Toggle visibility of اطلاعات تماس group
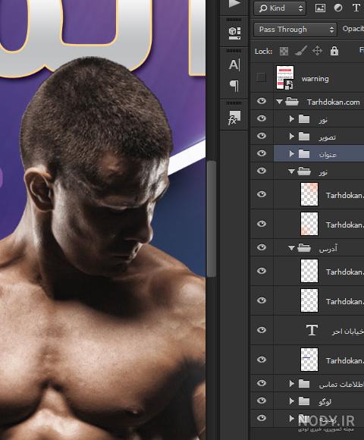The height and width of the screenshot is (440, 364). pos(262,383)
